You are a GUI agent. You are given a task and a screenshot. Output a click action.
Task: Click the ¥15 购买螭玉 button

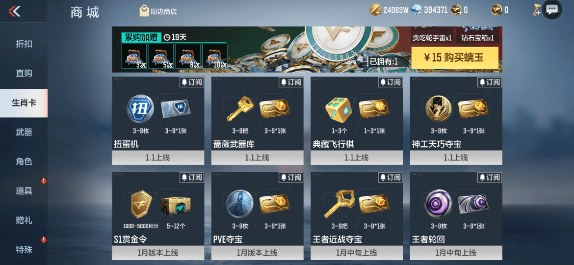455,57
